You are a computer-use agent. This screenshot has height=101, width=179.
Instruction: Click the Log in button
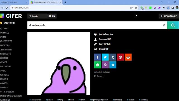[37, 16]
